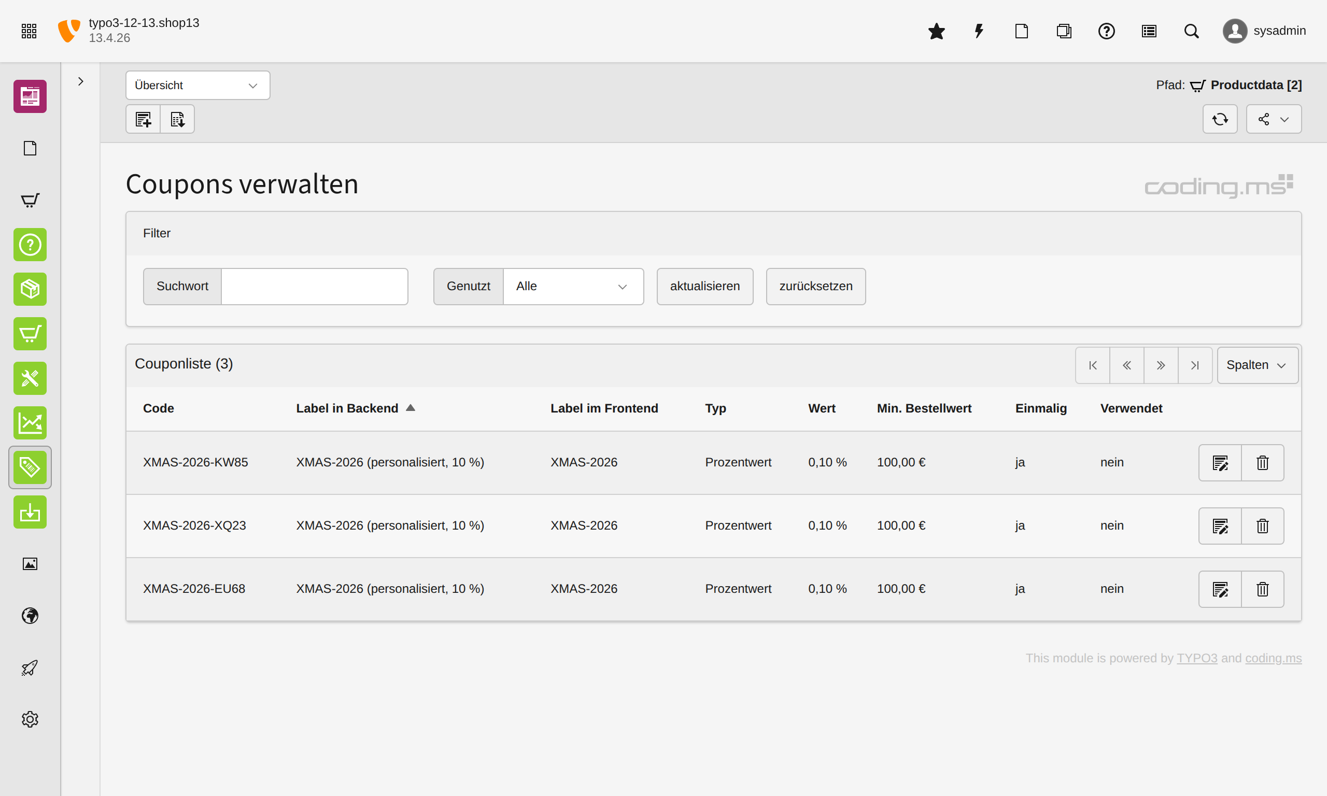Open the shopping cart module in sidebar
1327x796 pixels.
(x=30, y=200)
